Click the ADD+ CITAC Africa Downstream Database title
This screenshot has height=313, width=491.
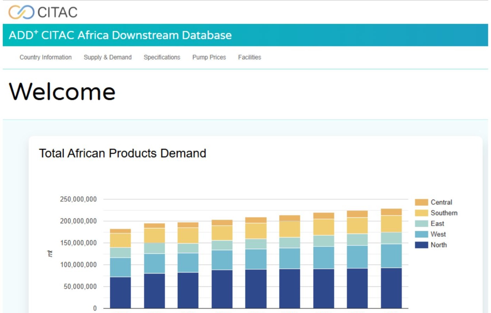click(120, 35)
